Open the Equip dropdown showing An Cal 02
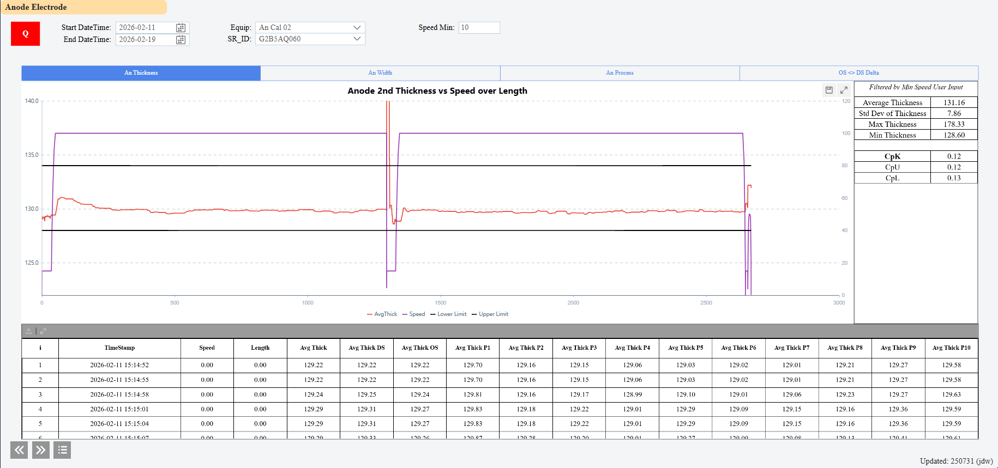Viewport: 998px width, 468px height. [x=310, y=28]
